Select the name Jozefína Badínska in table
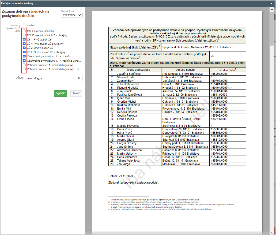The height and width of the screenshot is (235, 276). 129,74
